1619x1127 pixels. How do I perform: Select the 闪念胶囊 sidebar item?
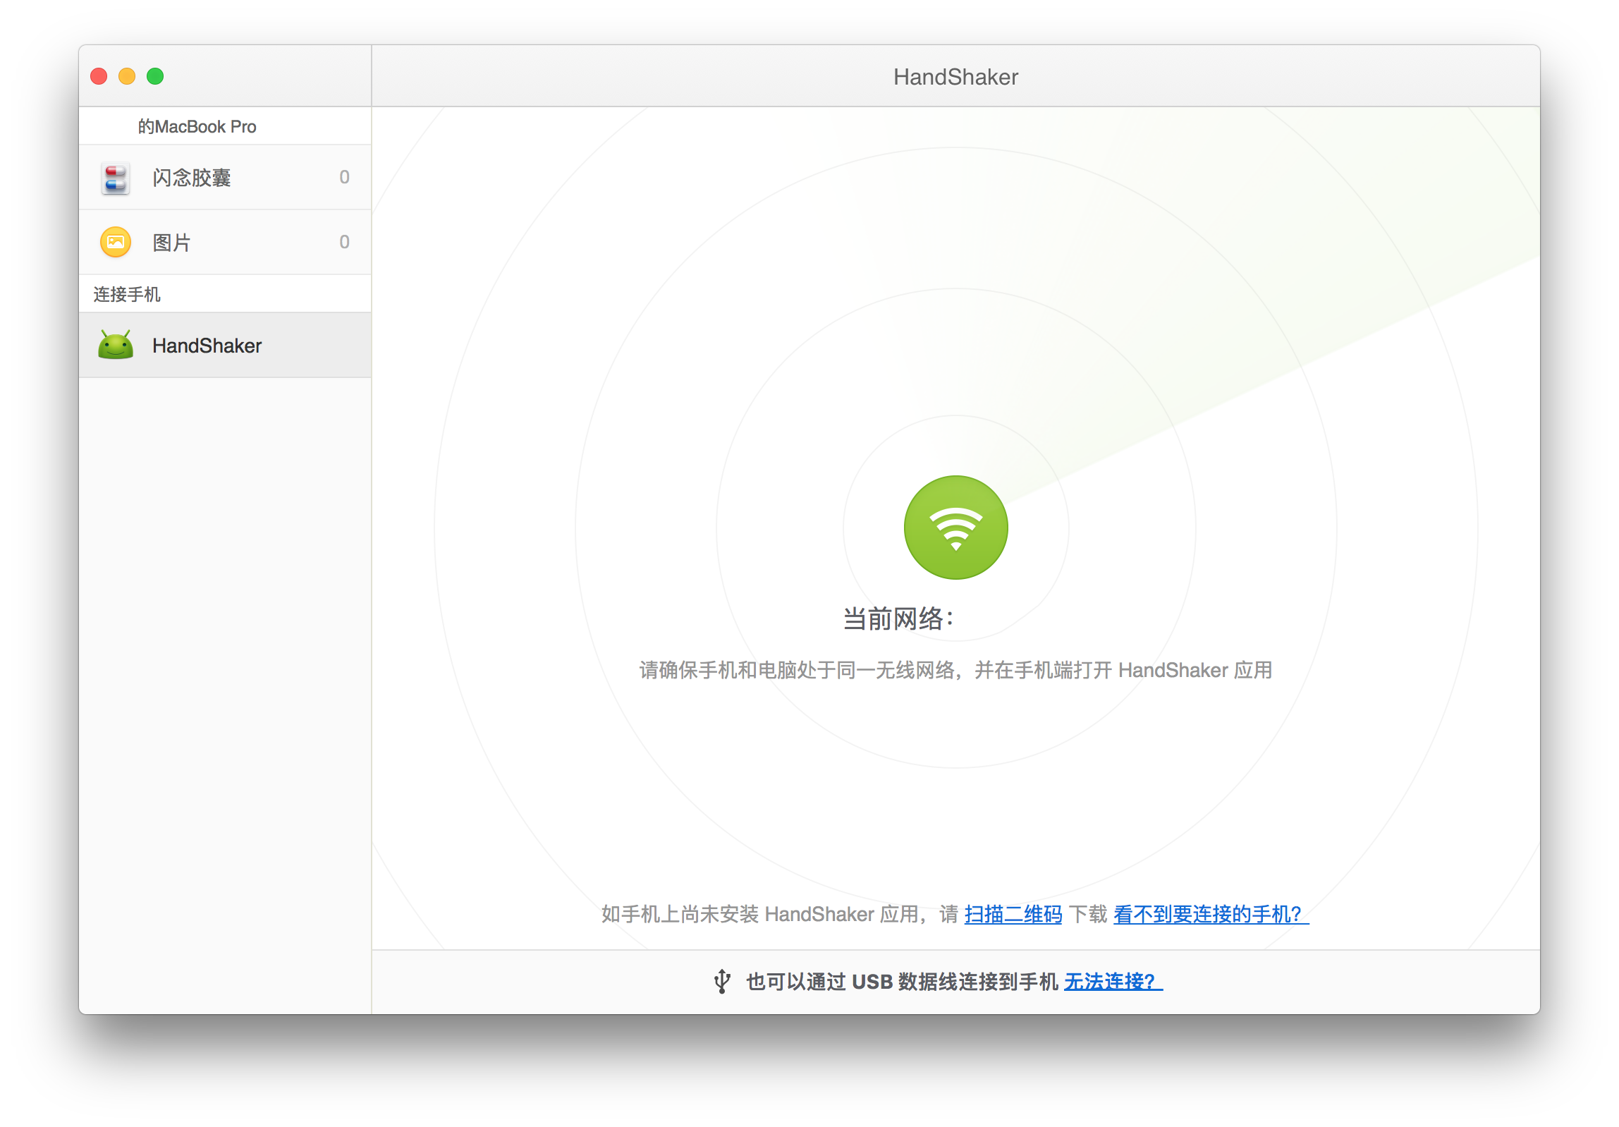[x=192, y=178]
